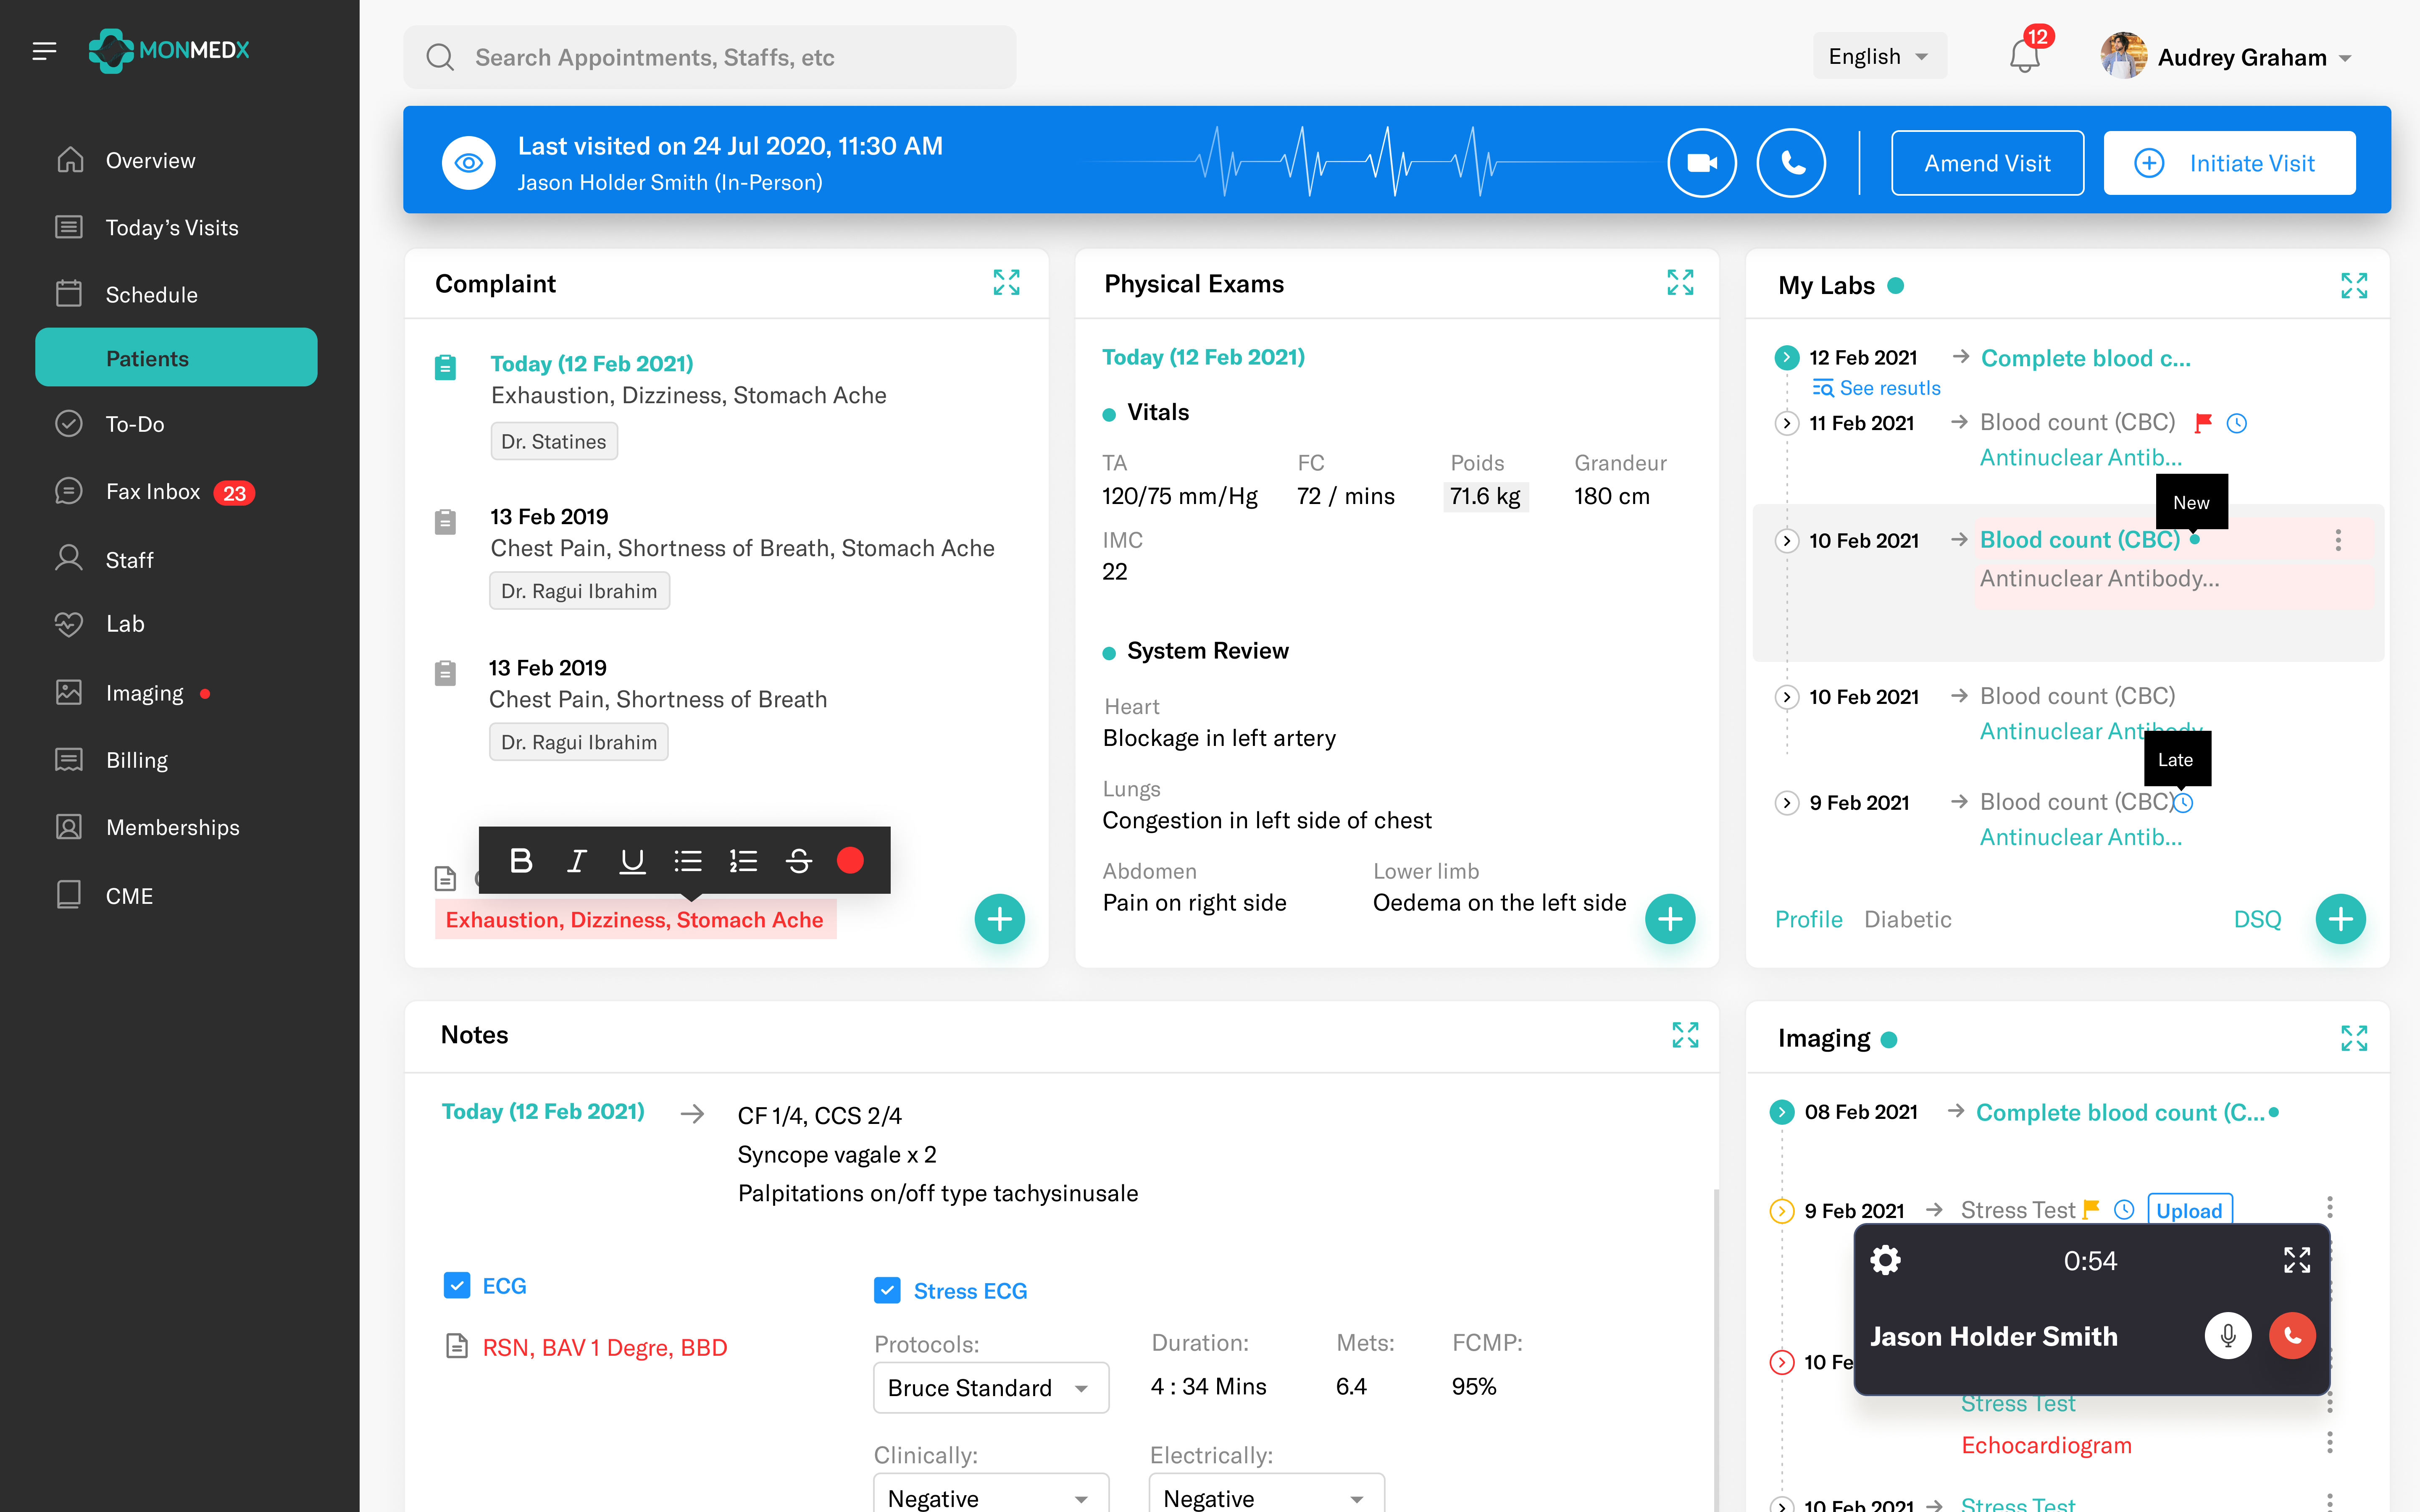2420x1512 pixels.
Task: Open Complete blood count imaging result
Action: coord(2120,1112)
